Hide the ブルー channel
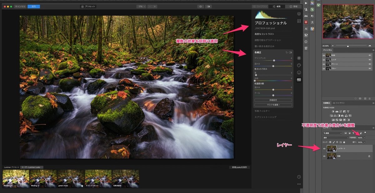Viewport: 375px width, 193px height. click(324, 68)
